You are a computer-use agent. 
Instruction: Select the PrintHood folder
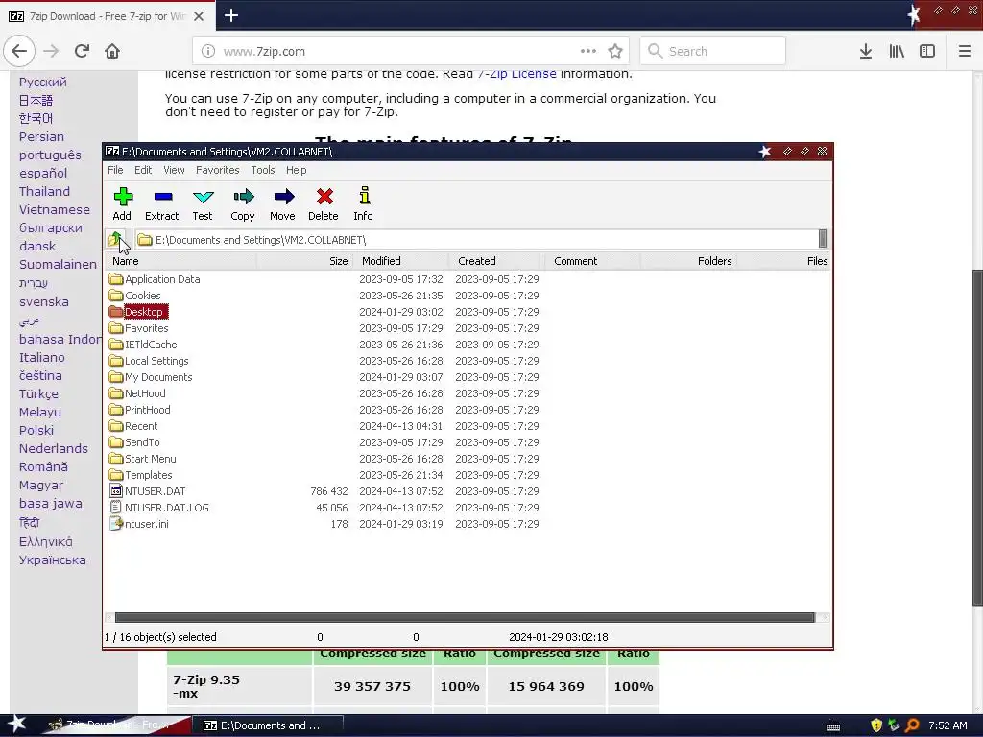[139, 409]
